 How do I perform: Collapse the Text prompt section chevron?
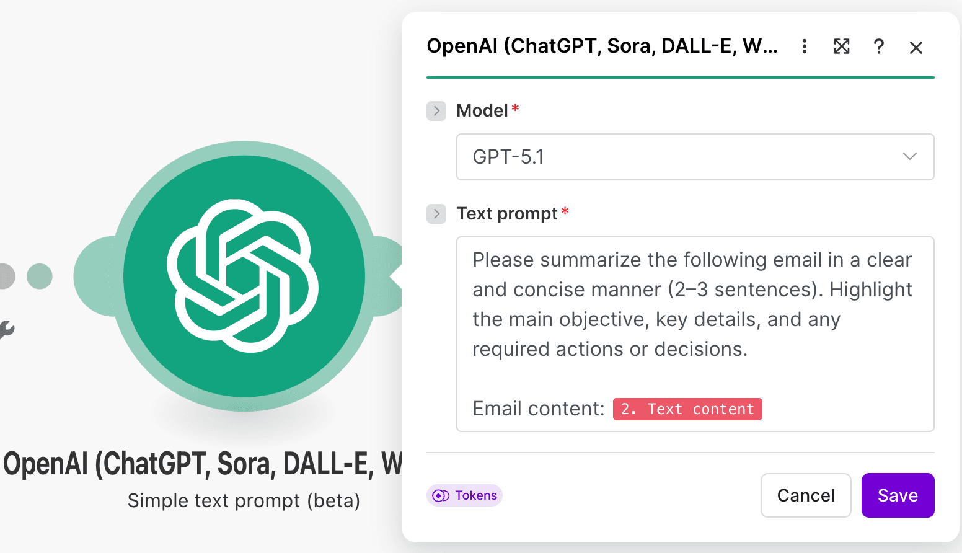pyautogui.click(x=436, y=214)
